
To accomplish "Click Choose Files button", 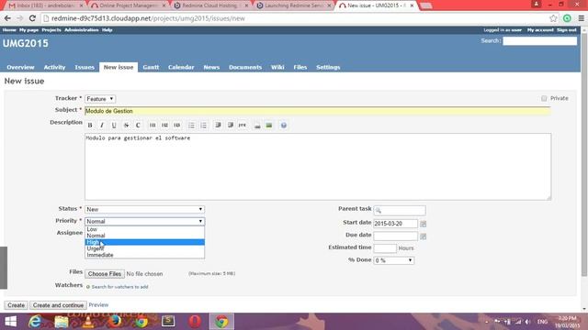I will (x=105, y=274).
